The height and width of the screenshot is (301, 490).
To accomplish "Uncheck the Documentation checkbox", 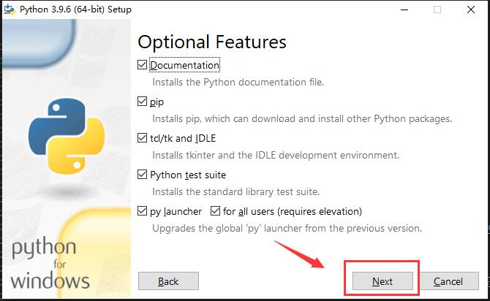I will (143, 65).
